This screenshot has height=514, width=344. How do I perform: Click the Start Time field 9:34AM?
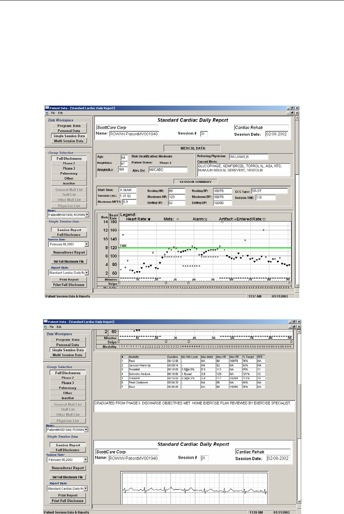point(127,190)
